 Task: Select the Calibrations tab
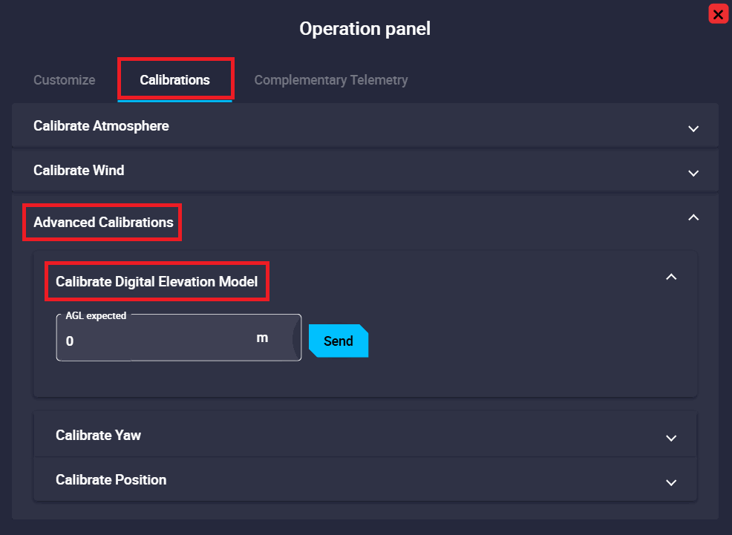[175, 80]
